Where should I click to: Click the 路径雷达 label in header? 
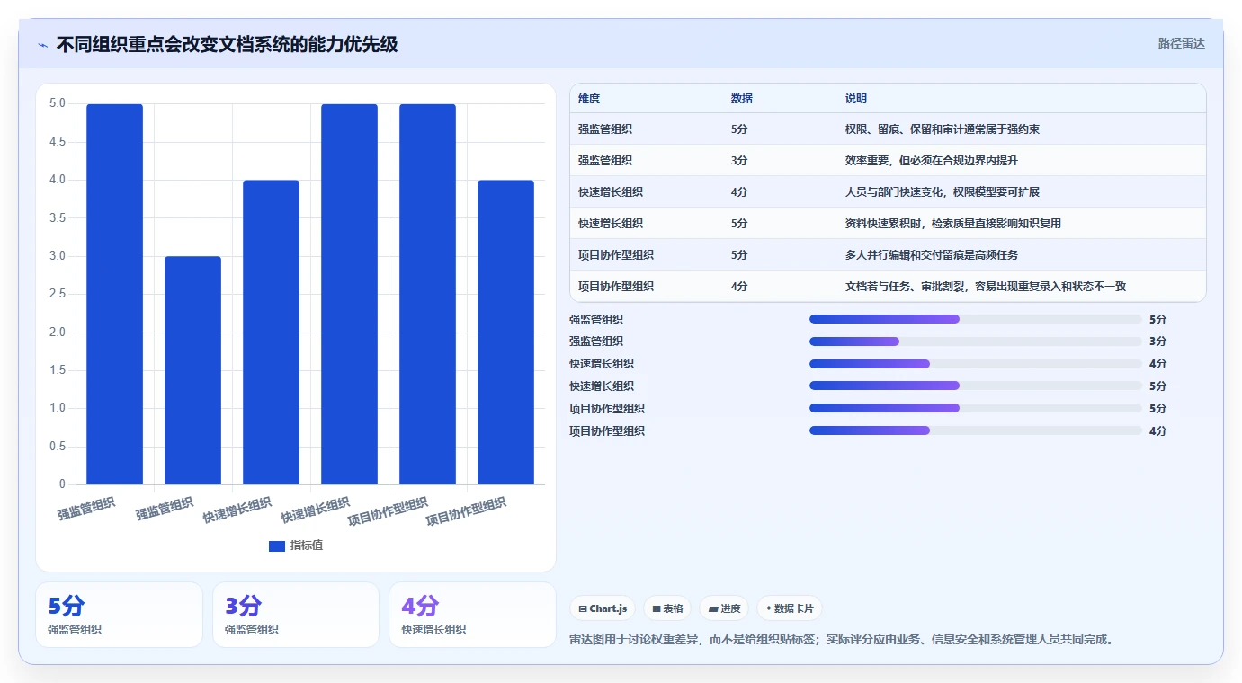pyautogui.click(x=1181, y=43)
